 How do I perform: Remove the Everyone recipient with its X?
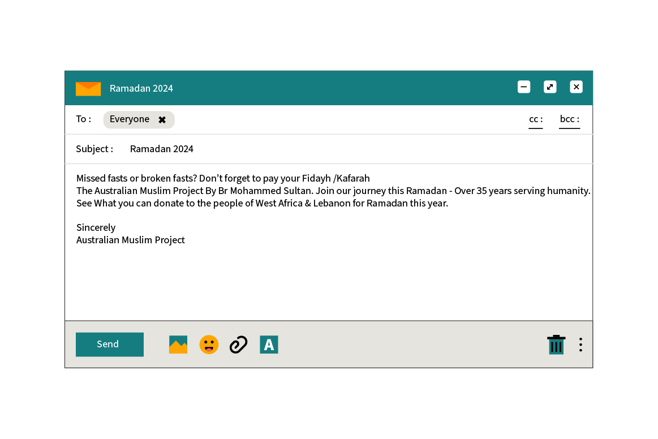162,120
